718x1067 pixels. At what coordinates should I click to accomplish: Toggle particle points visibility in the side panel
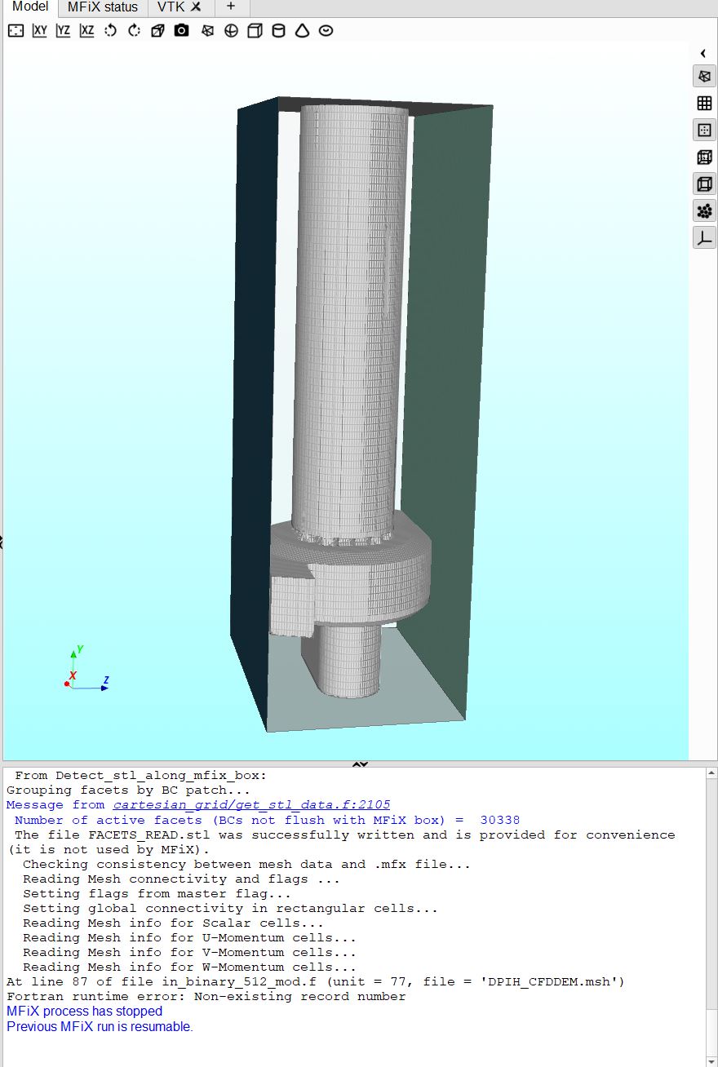(x=704, y=210)
